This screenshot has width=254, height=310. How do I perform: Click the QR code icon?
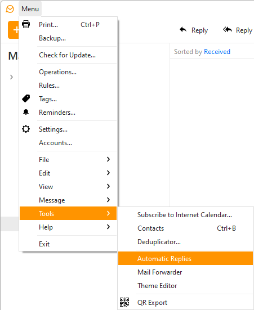tap(124, 302)
